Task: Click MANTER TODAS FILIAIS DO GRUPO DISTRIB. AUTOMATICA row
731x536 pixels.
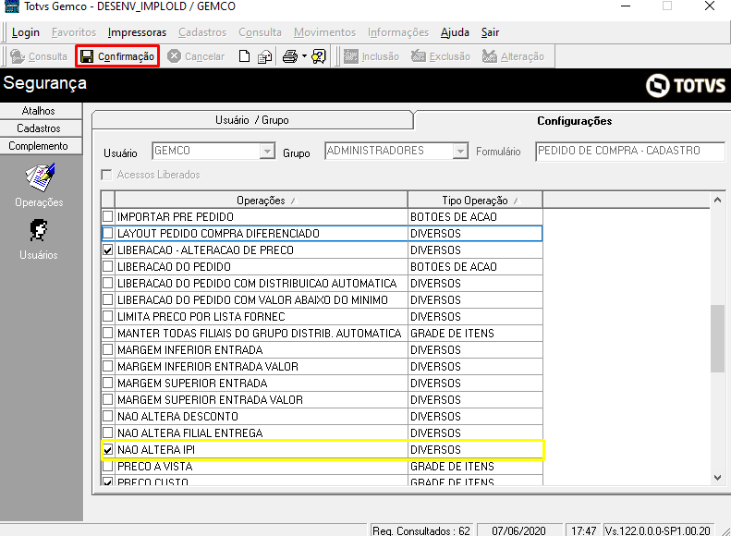Action: [323, 334]
